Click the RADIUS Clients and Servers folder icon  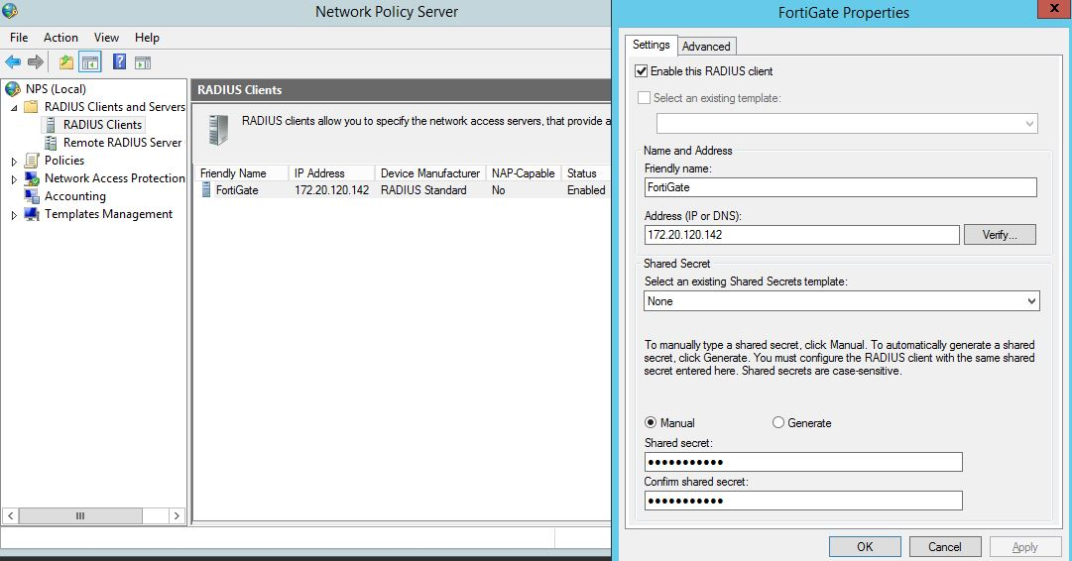[x=32, y=107]
